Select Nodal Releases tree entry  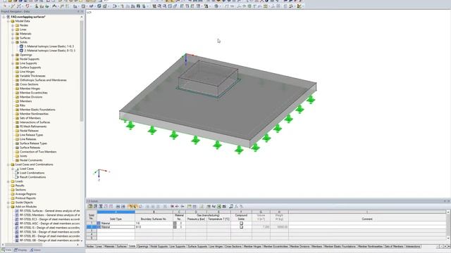(x=29, y=131)
